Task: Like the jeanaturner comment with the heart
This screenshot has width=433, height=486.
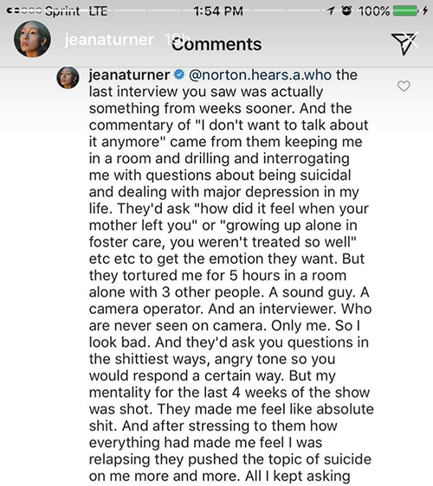Action: point(404,86)
